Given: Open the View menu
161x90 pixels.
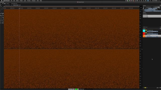Looking at the screenshot, I should (x=38, y=1).
